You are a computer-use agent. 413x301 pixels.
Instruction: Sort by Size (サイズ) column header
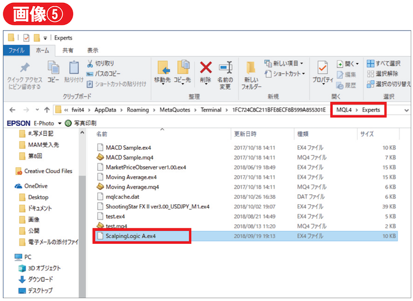point(378,134)
